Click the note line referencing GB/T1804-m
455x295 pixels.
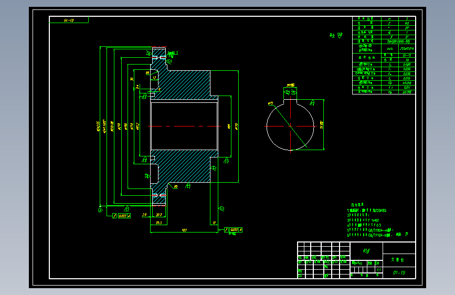click(x=371, y=230)
